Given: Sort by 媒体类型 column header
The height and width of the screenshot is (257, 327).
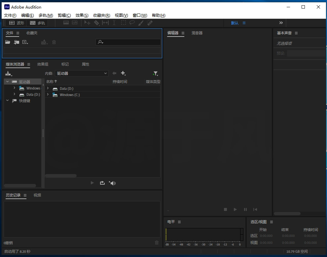Looking at the screenshot, I should click(x=153, y=82).
